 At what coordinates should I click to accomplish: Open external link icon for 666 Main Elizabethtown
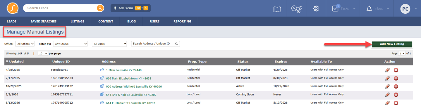point(102,78)
